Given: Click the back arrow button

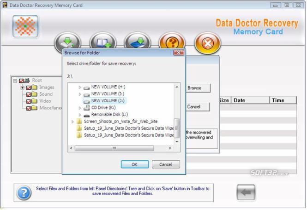Looking at the screenshot, I should click(x=246, y=192).
